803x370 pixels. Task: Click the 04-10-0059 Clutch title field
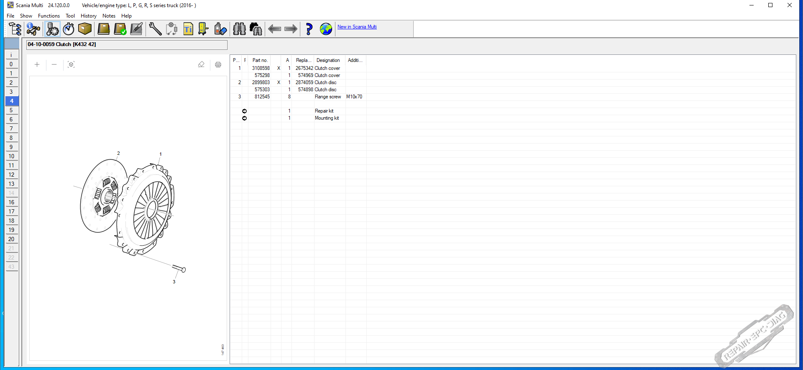click(127, 44)
